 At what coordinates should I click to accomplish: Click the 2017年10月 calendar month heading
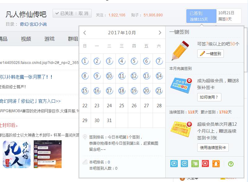coord(122,33)
